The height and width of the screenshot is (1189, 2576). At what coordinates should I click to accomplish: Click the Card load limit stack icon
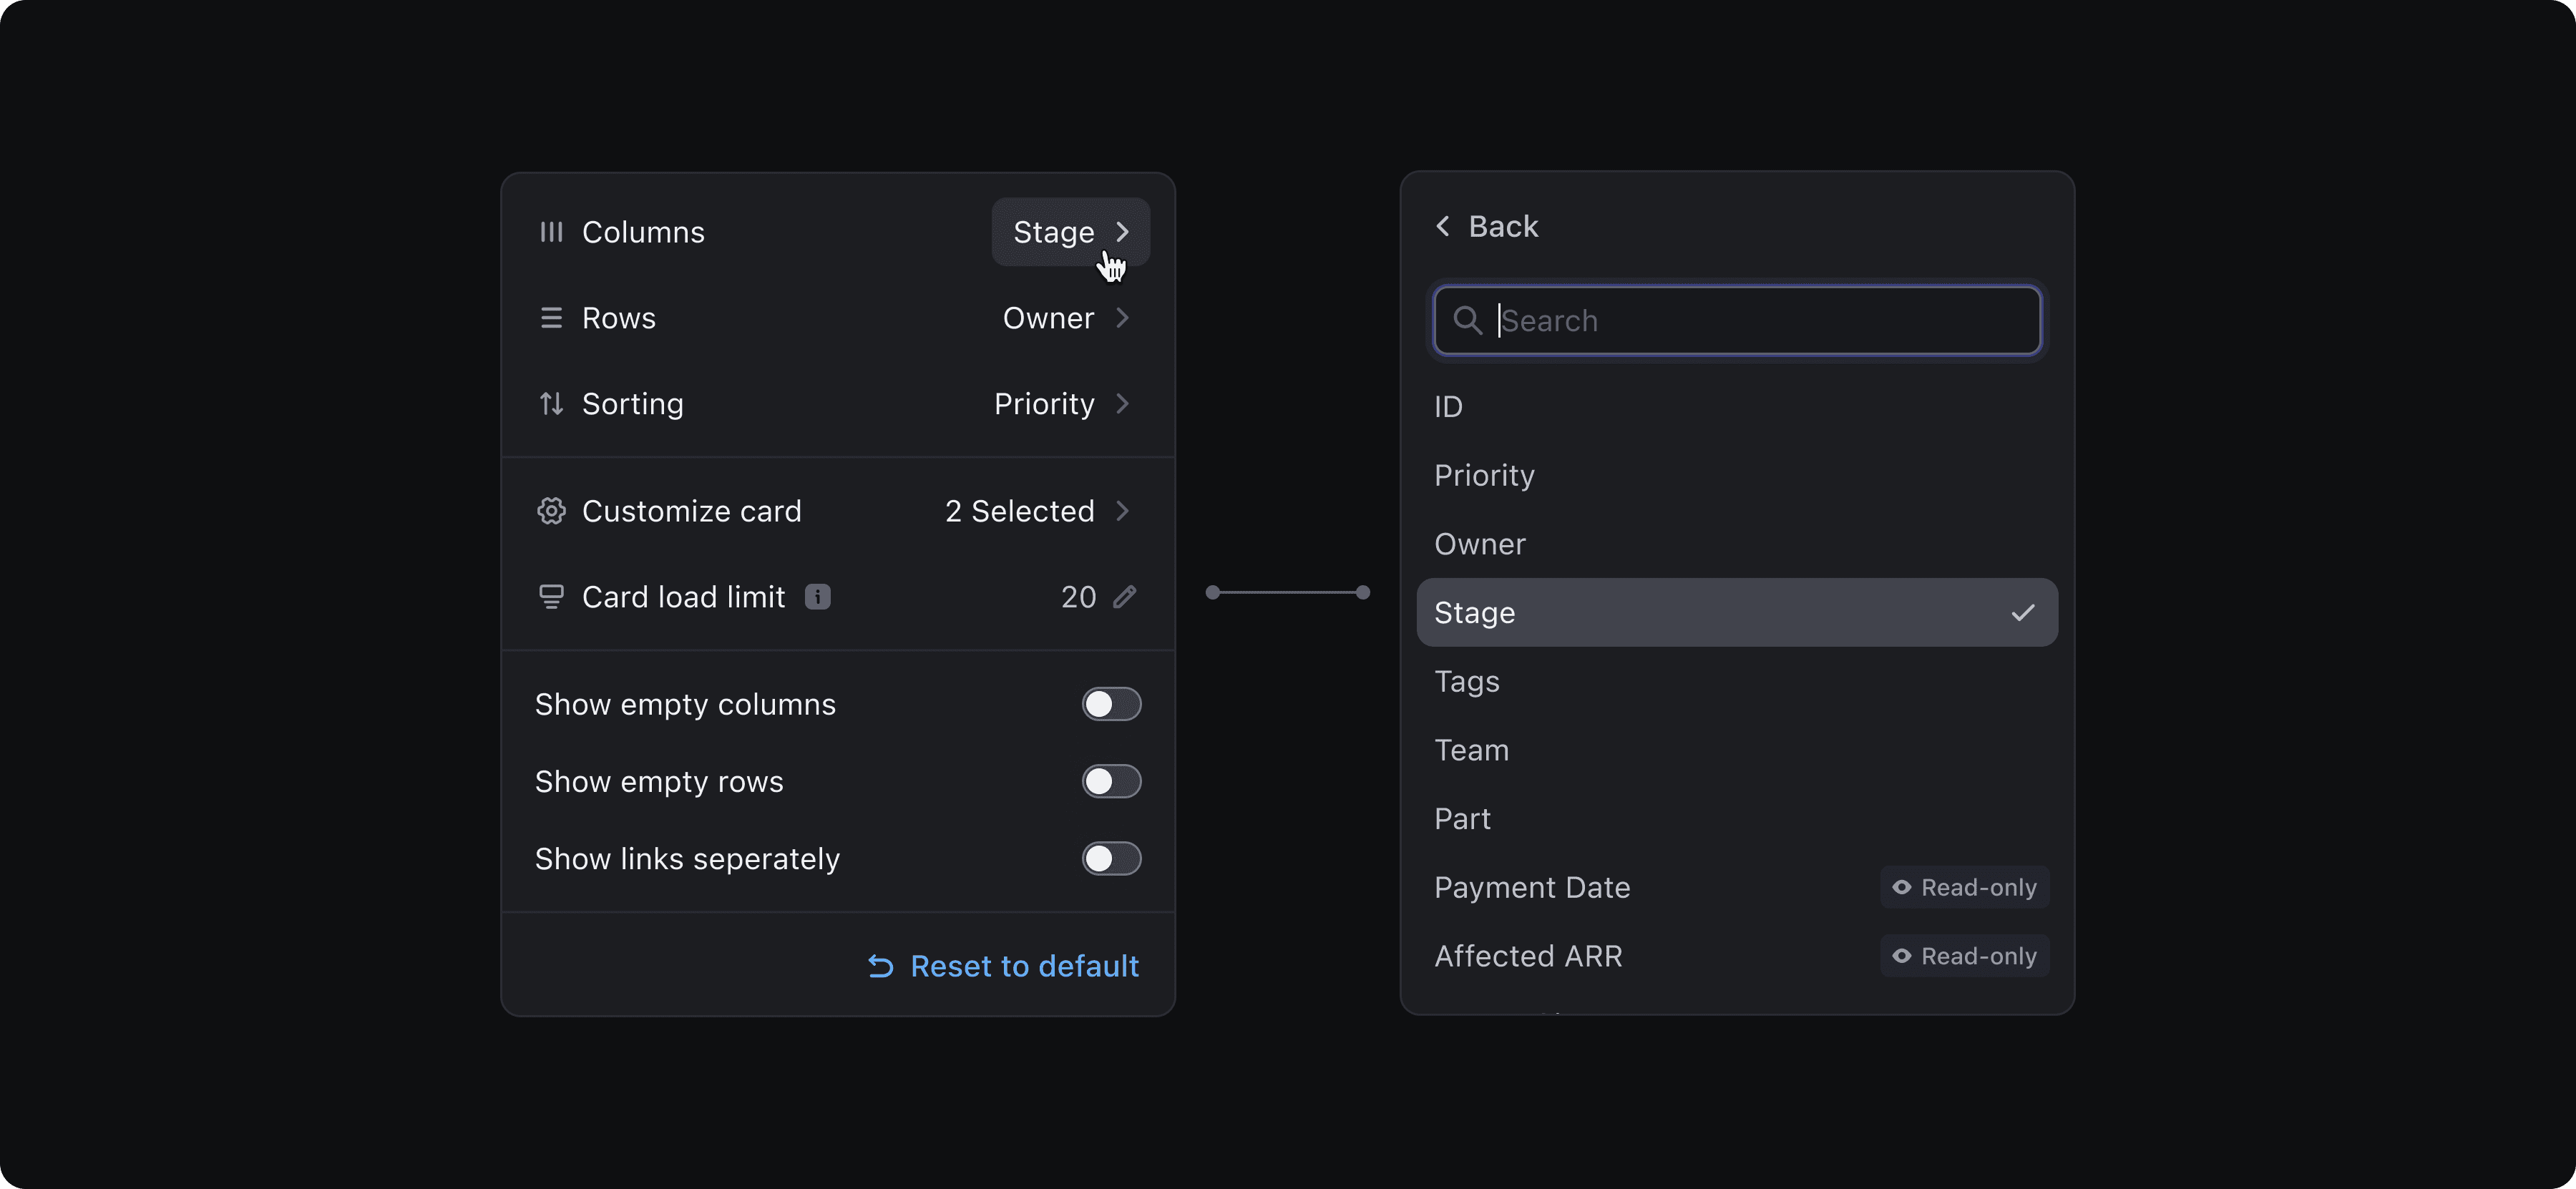click(551, 597)
